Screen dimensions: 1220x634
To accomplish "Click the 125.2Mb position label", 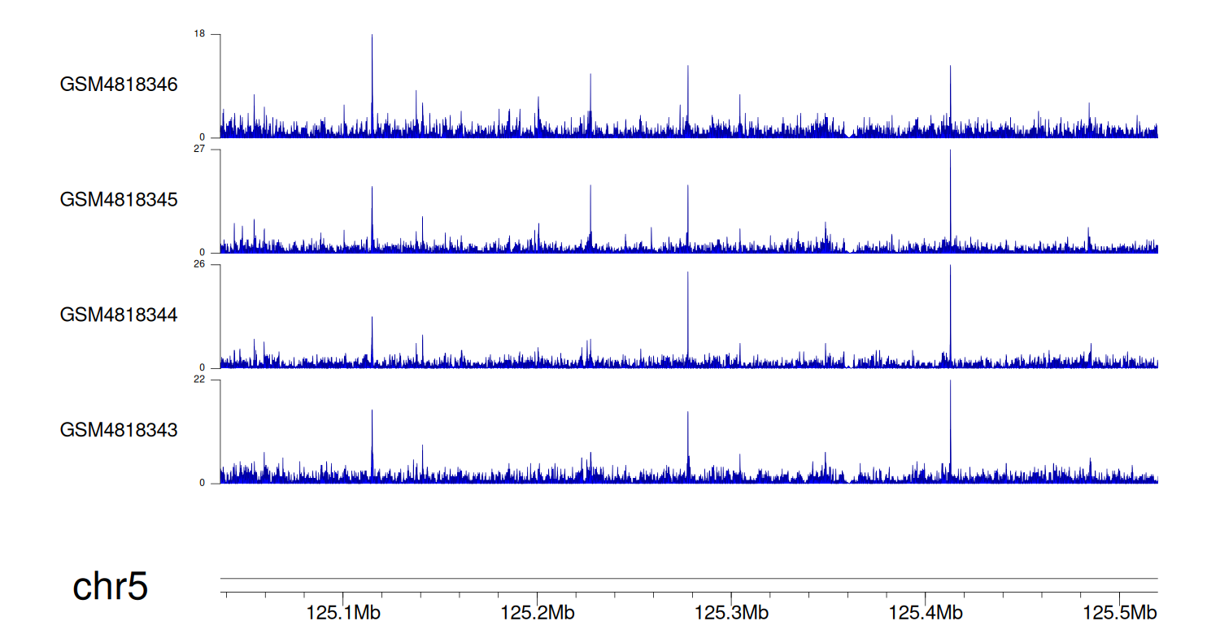I will 537,612.
